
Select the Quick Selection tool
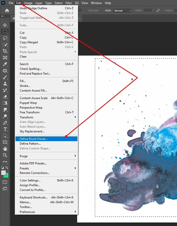[x=5, y=45]
